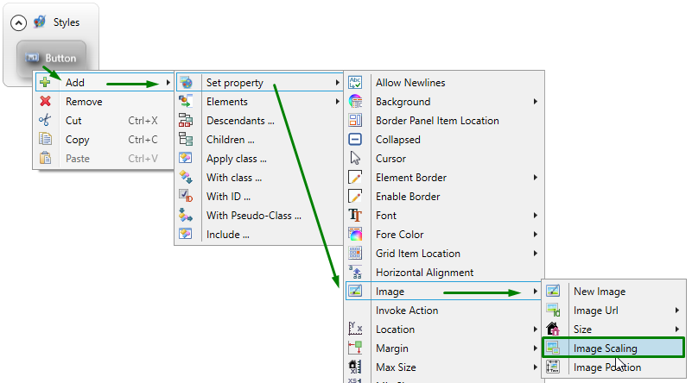Click the red X Remove icon
This screenshot has width=692, height=383.
pos(45,102)
